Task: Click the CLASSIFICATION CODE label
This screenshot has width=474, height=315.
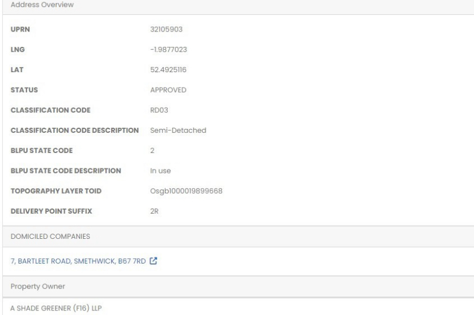Action: 50,111
